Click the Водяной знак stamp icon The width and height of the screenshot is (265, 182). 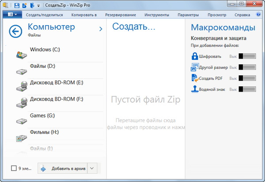click(195, 89)
